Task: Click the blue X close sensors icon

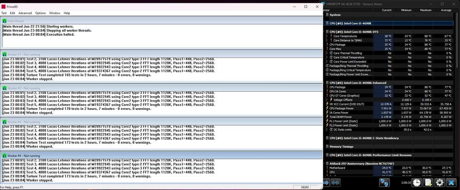Action: [x=451, y=183]
